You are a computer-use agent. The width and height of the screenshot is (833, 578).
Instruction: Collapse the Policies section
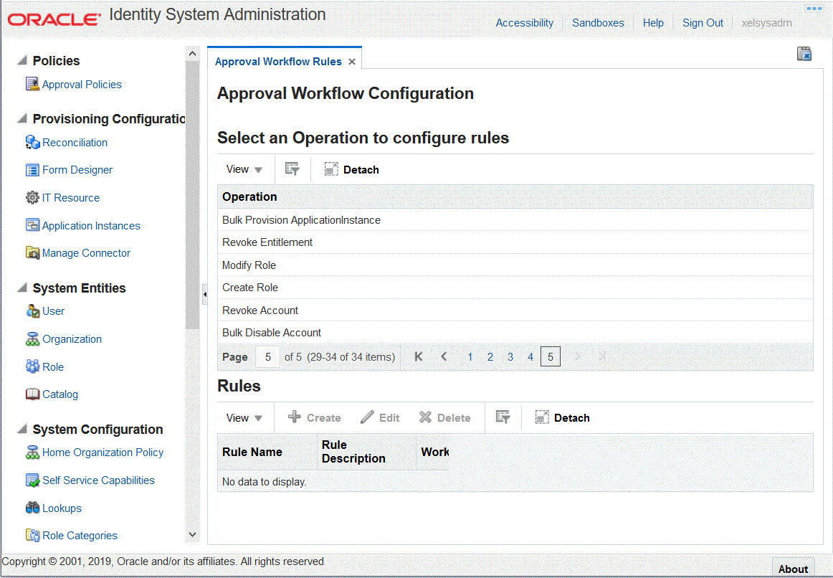click(x=22, y=60)
